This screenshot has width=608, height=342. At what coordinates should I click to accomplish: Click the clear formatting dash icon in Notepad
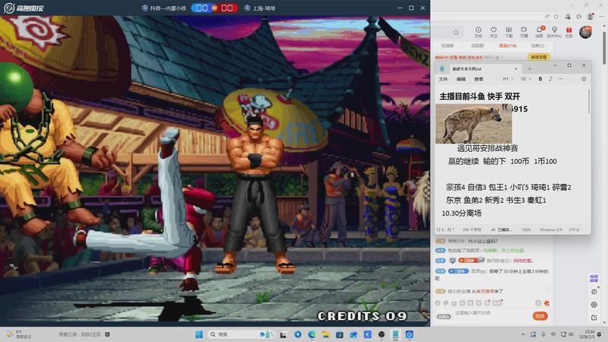[x=561, y=79]
